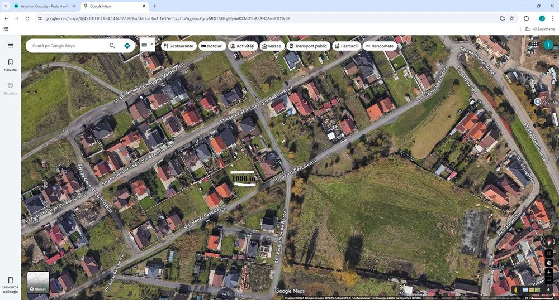Open the tab search dropdown

pyautogui.click(x=6, y=6)
